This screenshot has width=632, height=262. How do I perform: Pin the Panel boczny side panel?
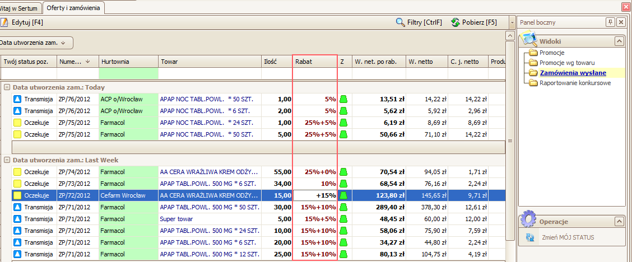coord(610,22)
